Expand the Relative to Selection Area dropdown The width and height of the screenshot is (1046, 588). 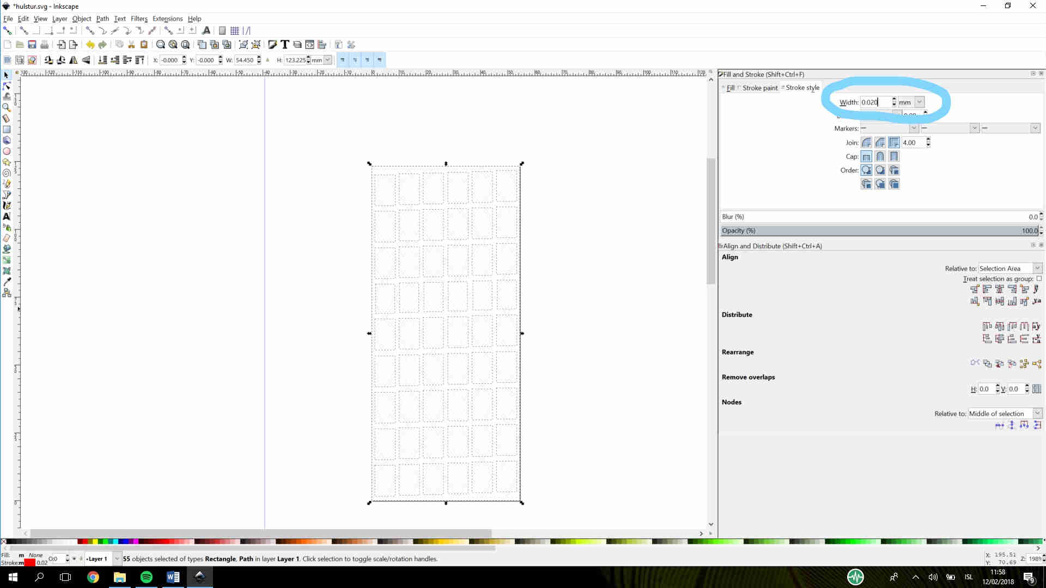[x=1037, y=268]
